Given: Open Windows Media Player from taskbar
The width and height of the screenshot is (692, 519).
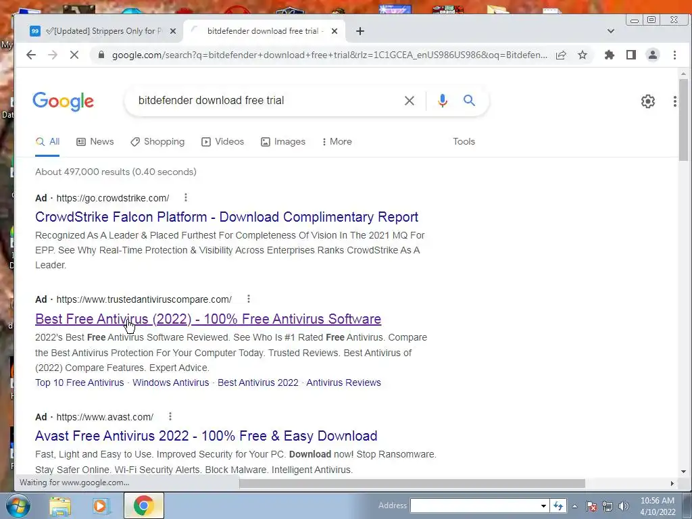Looking at the screenshot, I should (101, 505).
